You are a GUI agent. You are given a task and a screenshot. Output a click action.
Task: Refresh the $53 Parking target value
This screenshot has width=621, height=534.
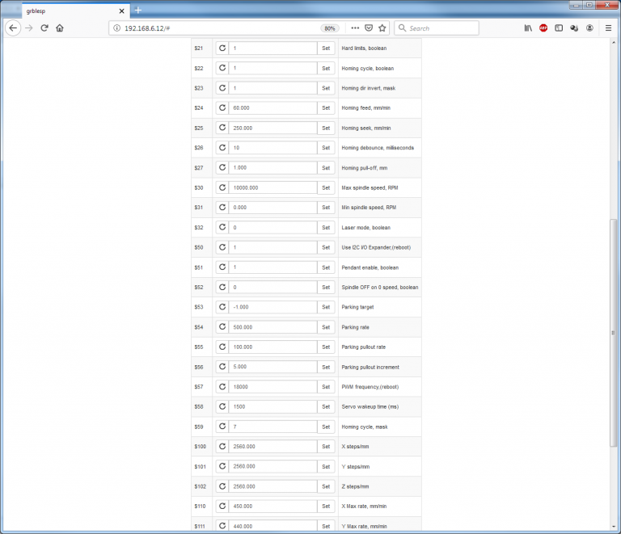click(222, 307)
